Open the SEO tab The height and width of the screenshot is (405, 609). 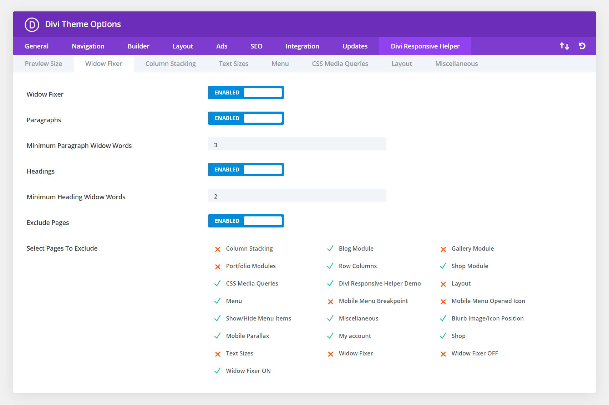pyautogui.click(x=256, y=46)
